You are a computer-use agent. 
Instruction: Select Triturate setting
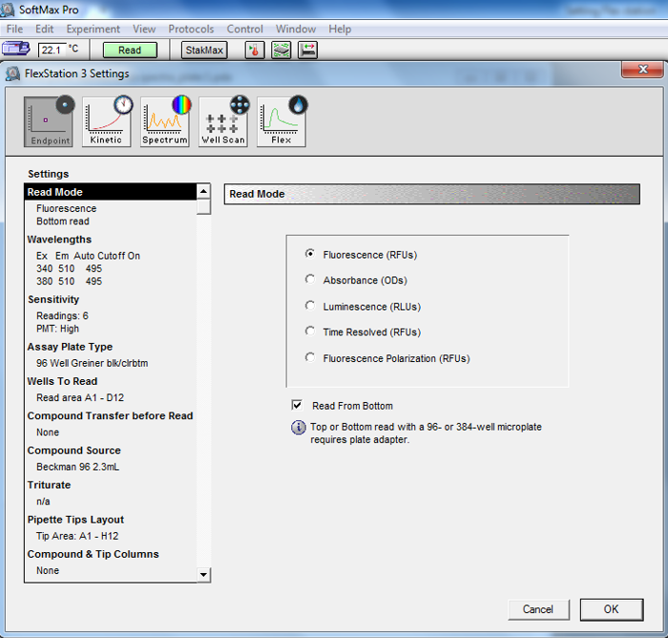pos(49,485)
